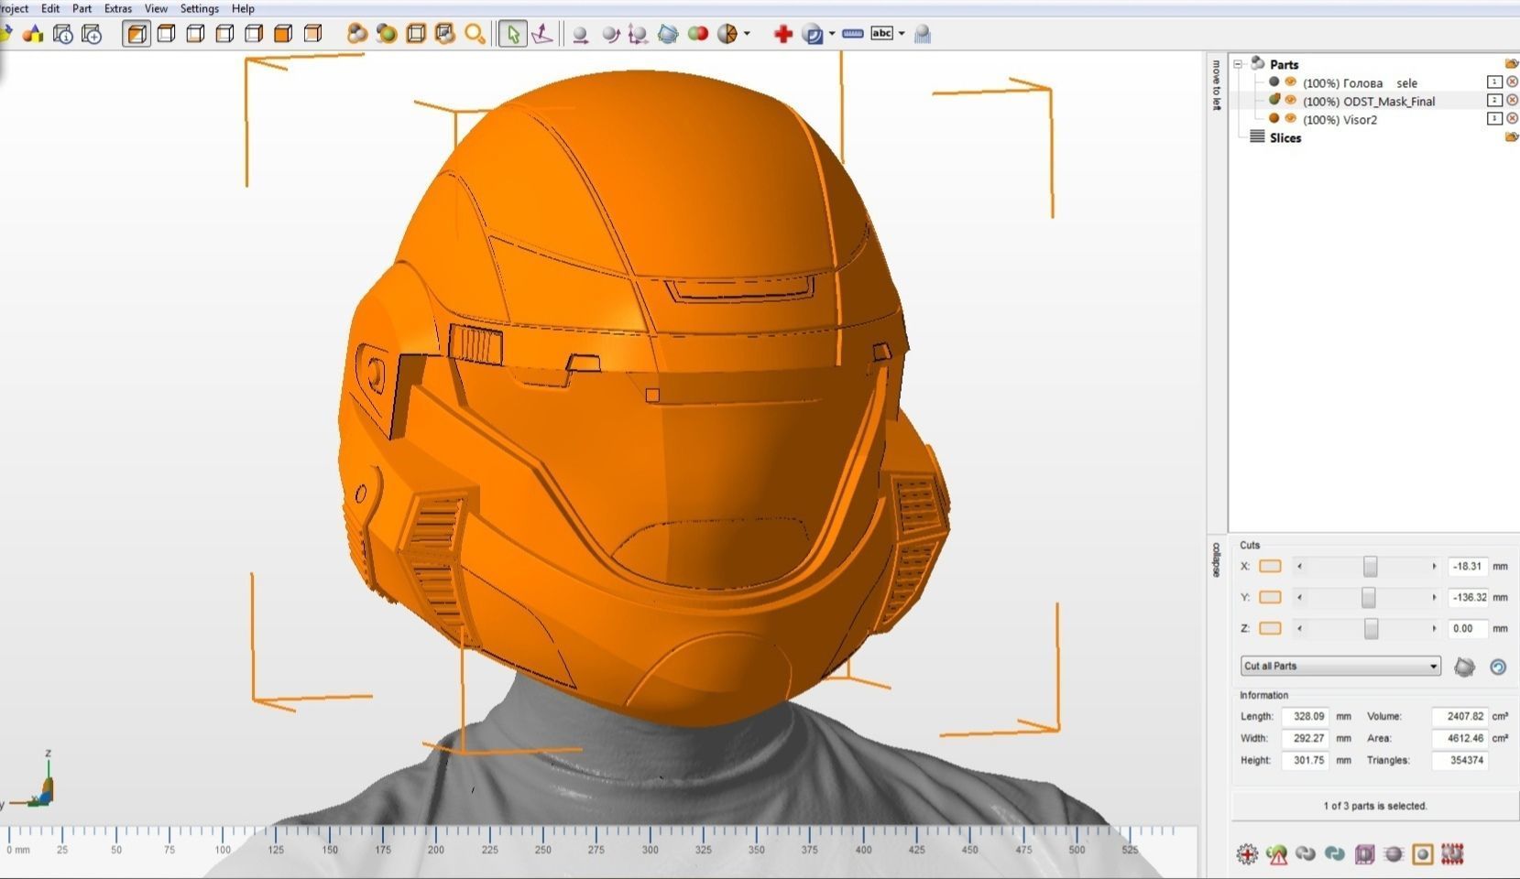Select the last view cube icon
Screen dimensions: 1520x879
click(312, 34)
